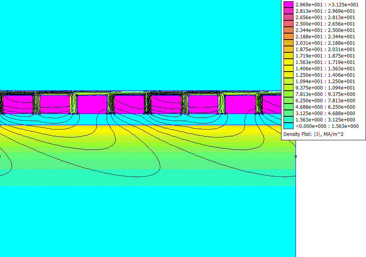Click the 2.500e+001 : 2.656e+001 legend color box
366x257 pixels.
click(288, 24)
